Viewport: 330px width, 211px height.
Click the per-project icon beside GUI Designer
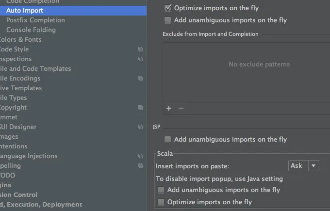click(140, 127)
